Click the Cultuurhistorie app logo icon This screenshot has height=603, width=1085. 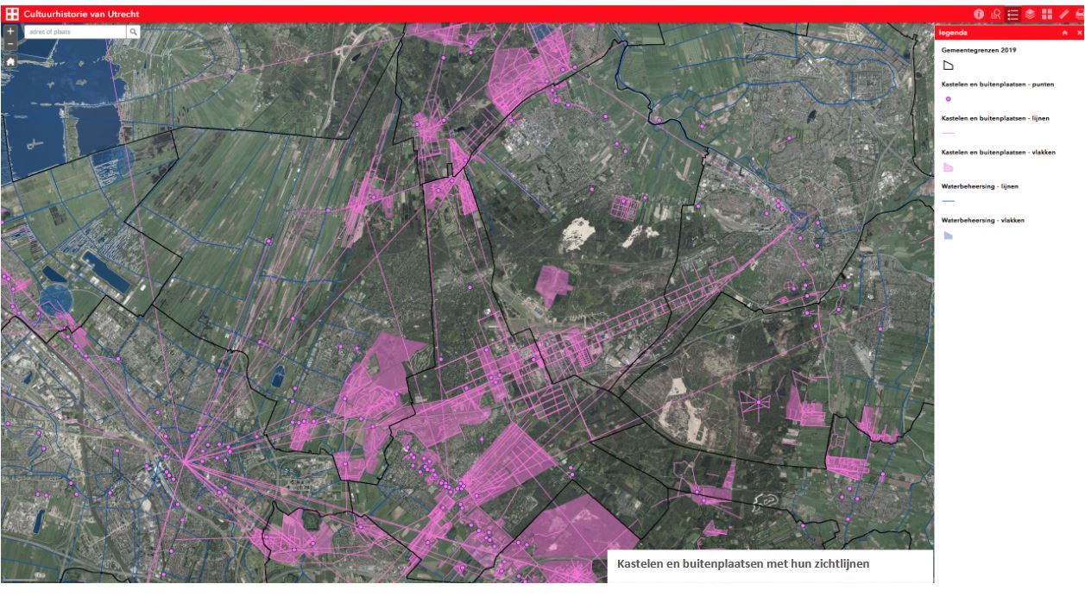[x=12, y=14]
